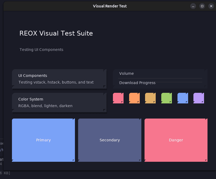Image resolution: width=216 pixels, height=179 pixels.
Task: Click the 'Testing UI Components' subtitle
Action: [41, 50]
